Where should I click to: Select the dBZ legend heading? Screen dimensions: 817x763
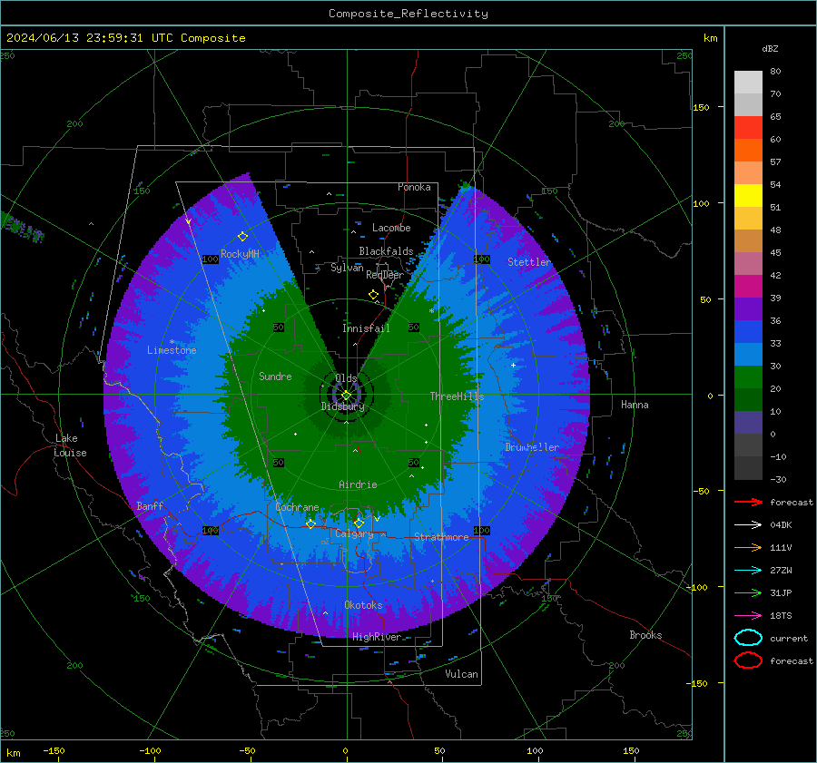tap(770, 48)
